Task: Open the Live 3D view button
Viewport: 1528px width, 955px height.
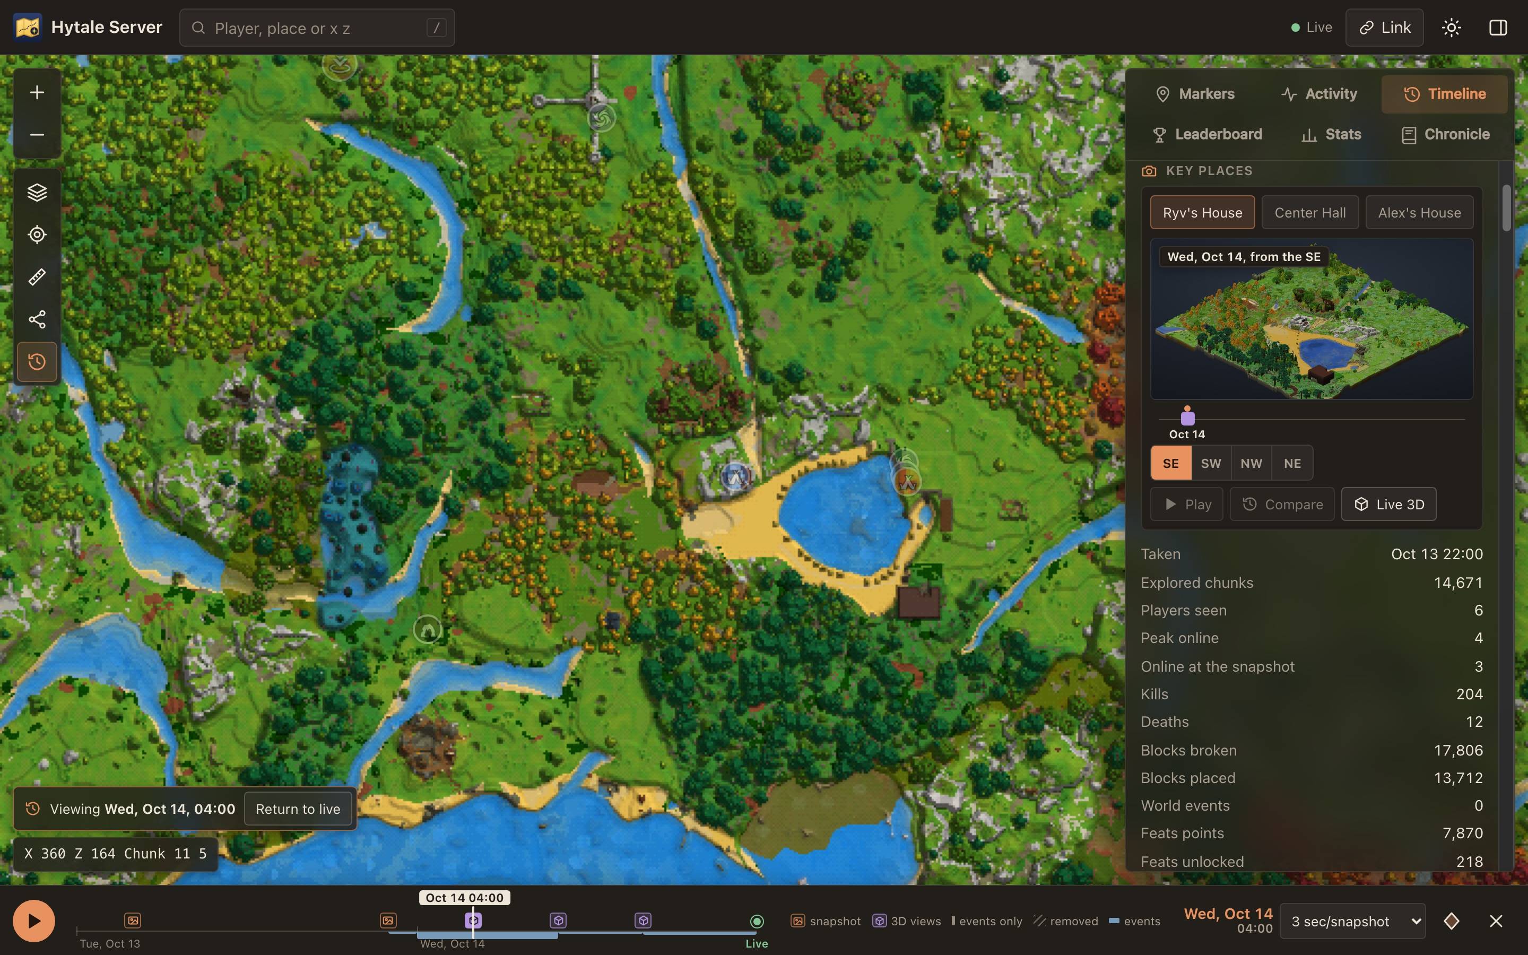Action: pos(1388,504)
